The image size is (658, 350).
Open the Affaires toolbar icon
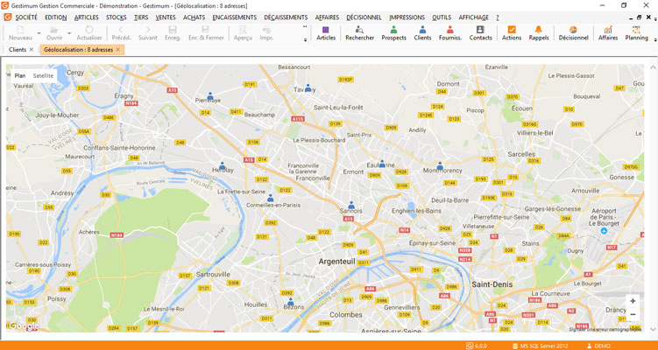coord(608,33)
